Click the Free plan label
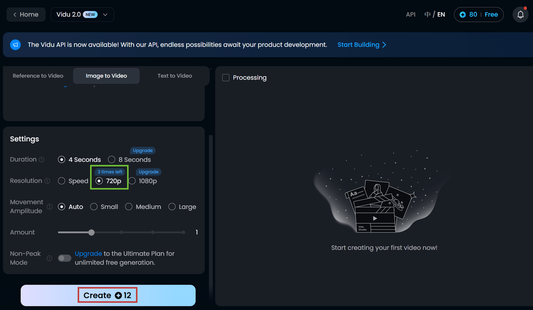Viewport: 533px width, 310px height. coord(491,15)
